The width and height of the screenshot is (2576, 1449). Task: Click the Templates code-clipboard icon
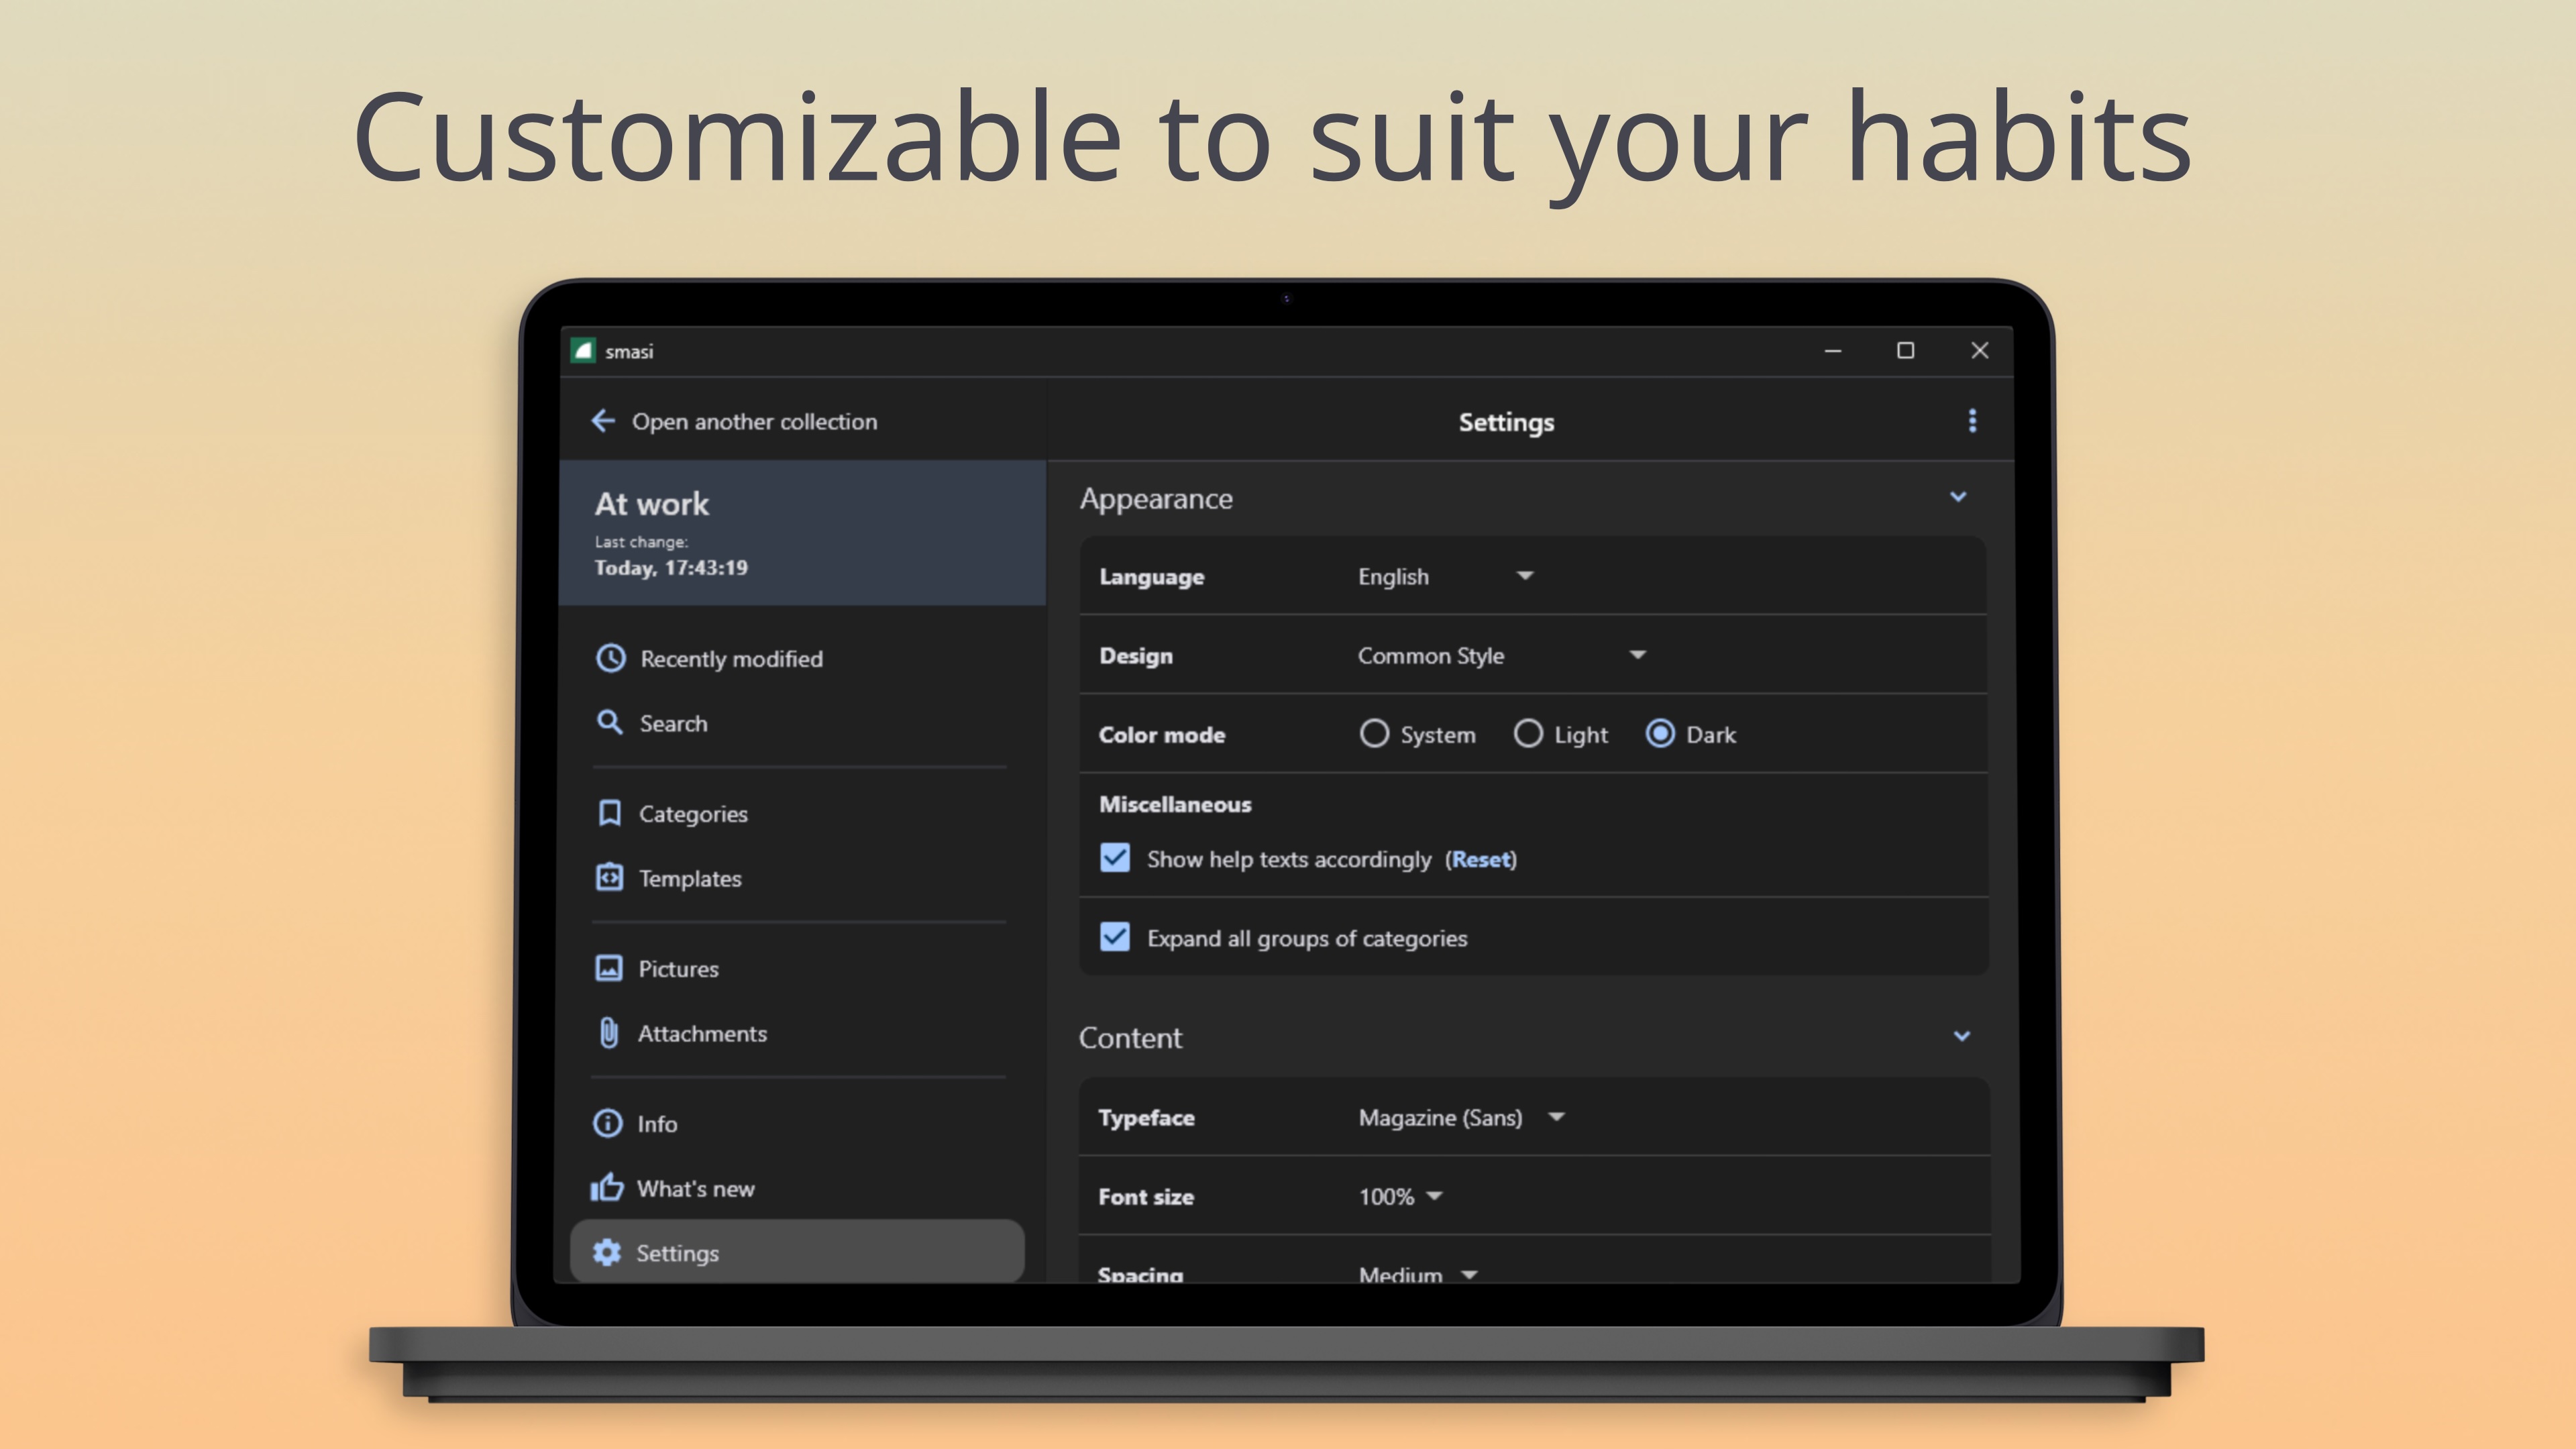[609, 877]
